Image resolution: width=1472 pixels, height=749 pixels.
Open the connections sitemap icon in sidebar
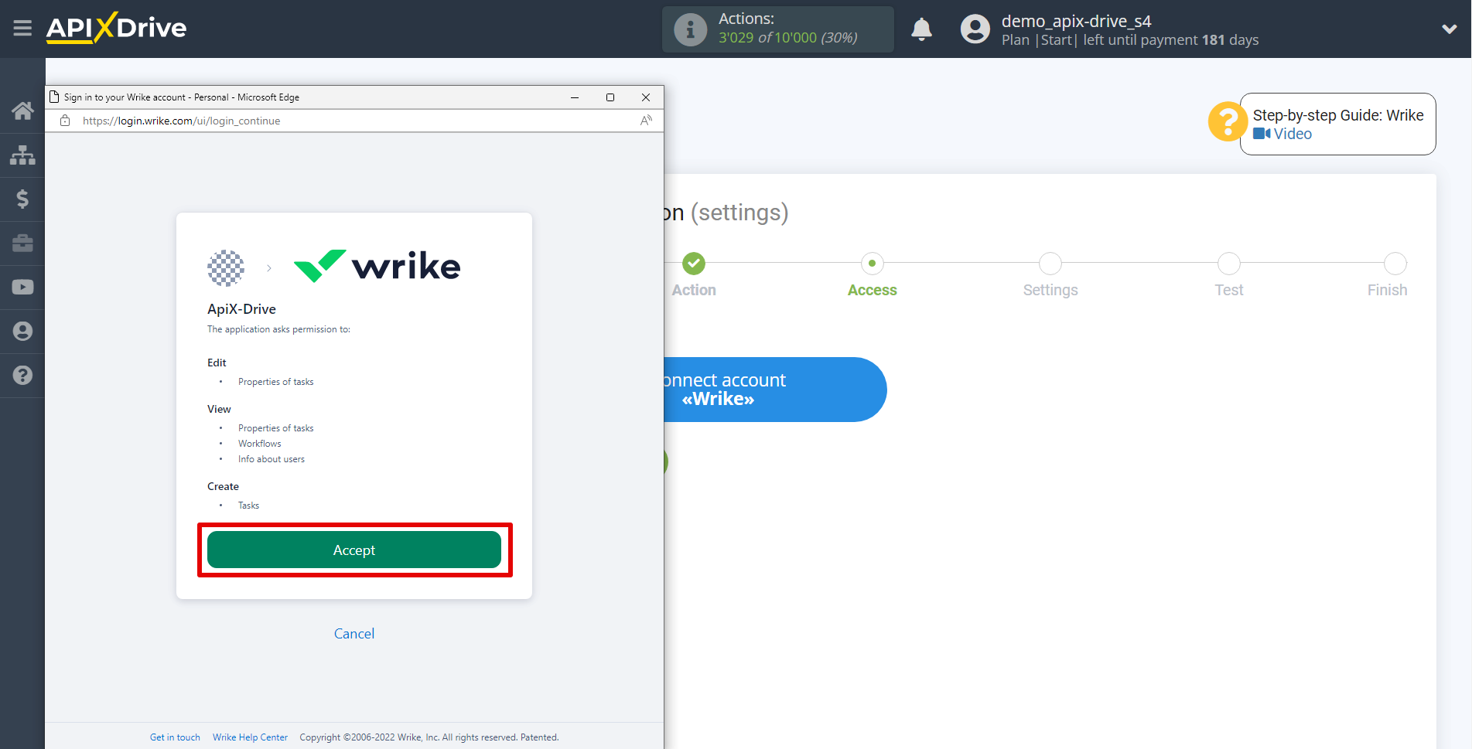click(x=22, y=155)
